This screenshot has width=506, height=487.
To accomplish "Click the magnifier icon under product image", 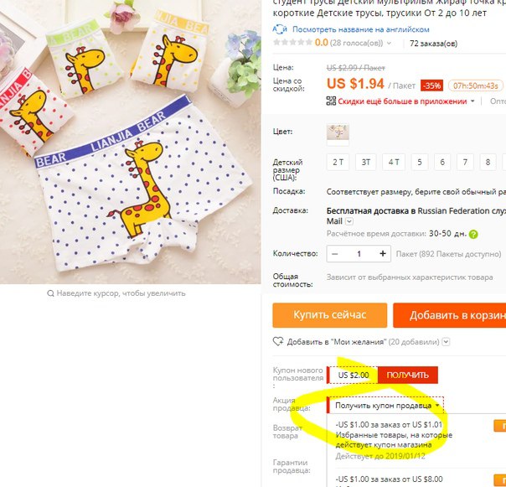I will 50,293.
